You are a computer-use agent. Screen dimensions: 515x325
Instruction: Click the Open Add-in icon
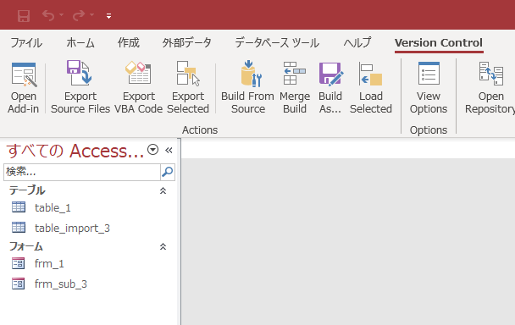(x=24, y=75)
